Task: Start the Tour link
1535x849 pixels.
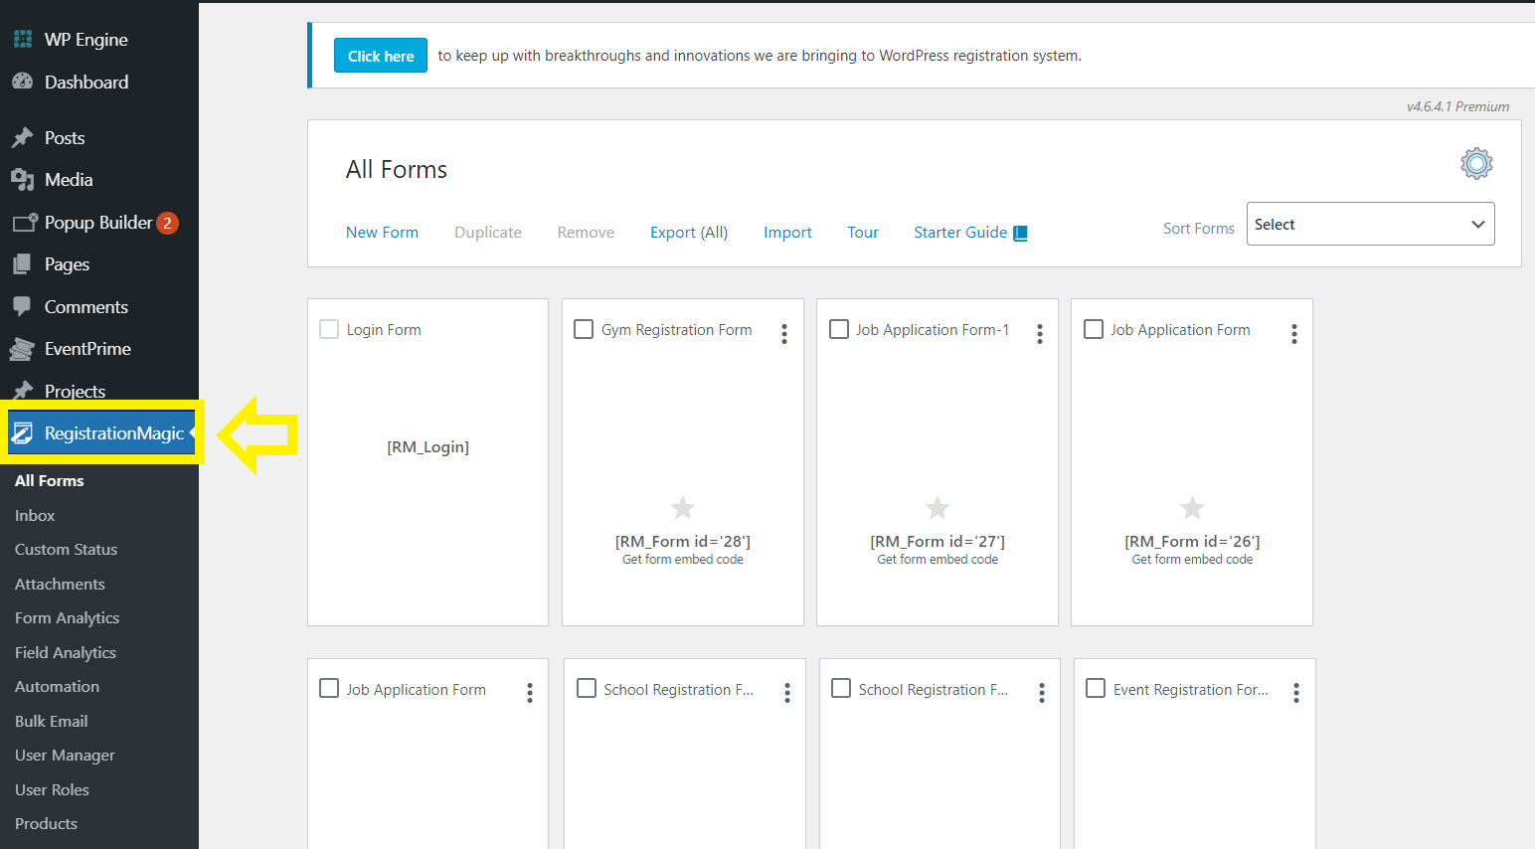Action: [863, 232]
